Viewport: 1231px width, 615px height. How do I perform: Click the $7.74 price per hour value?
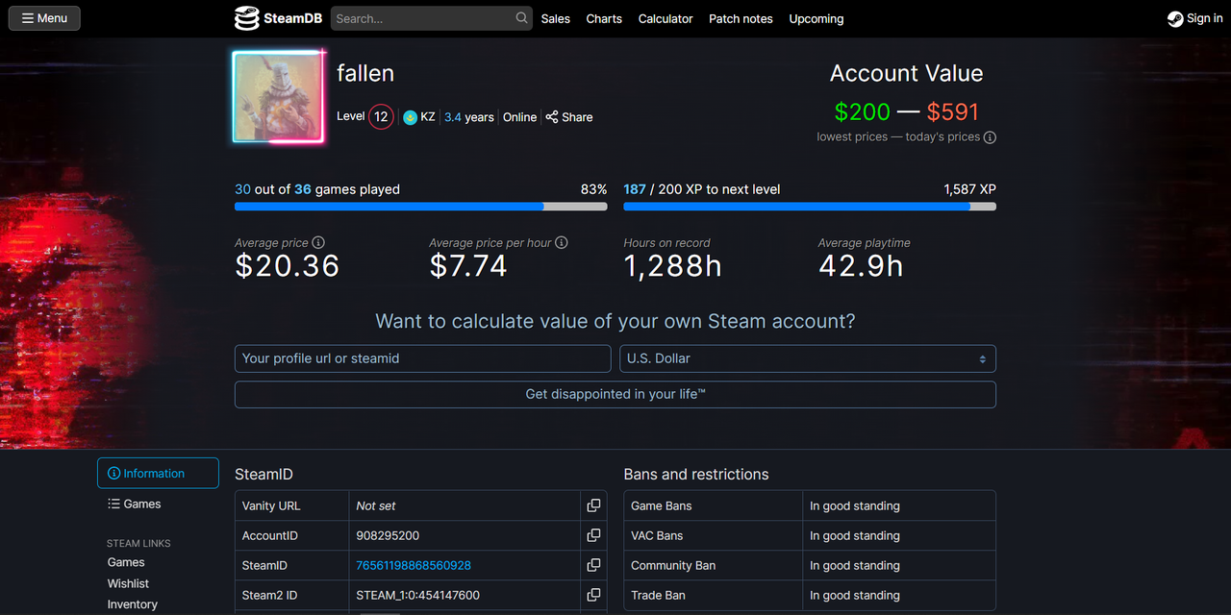click(x=468, y=266)
